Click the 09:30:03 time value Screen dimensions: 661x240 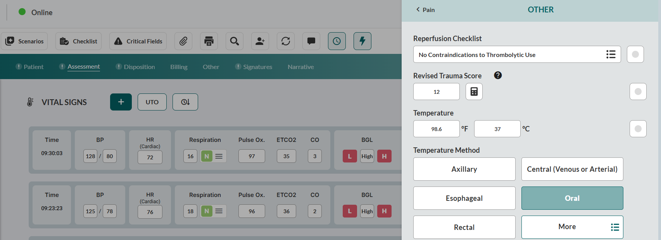(52, 153)
